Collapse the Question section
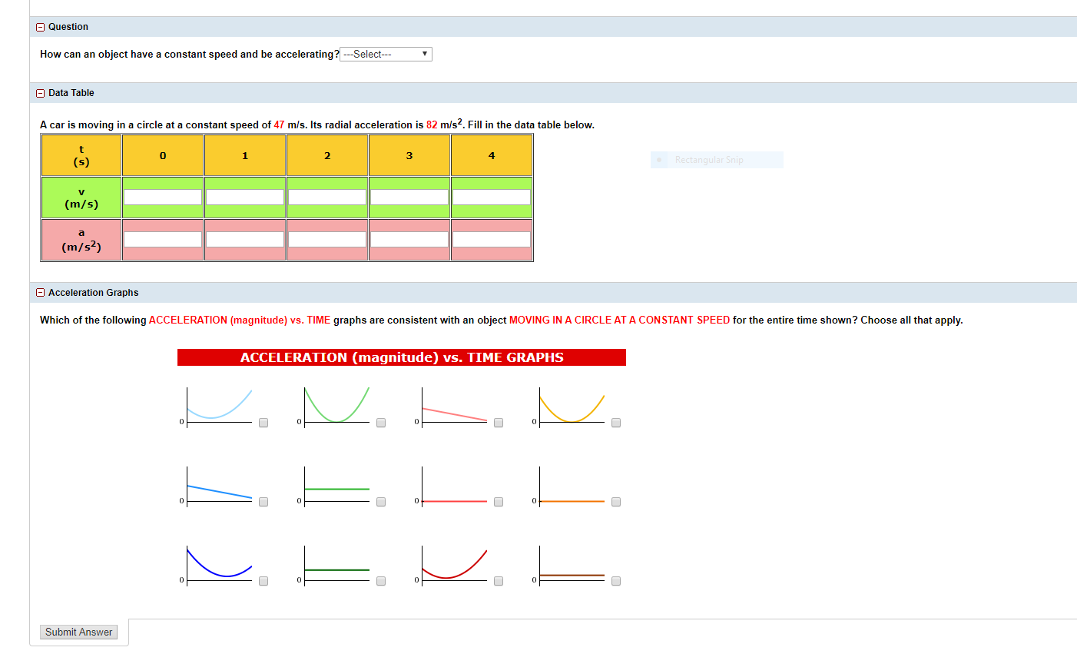The image size is (1077, 654). click(x=40, y=26)
